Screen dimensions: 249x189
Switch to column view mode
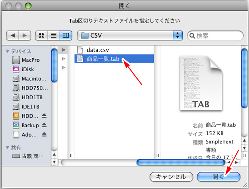(x=66, y=35)
